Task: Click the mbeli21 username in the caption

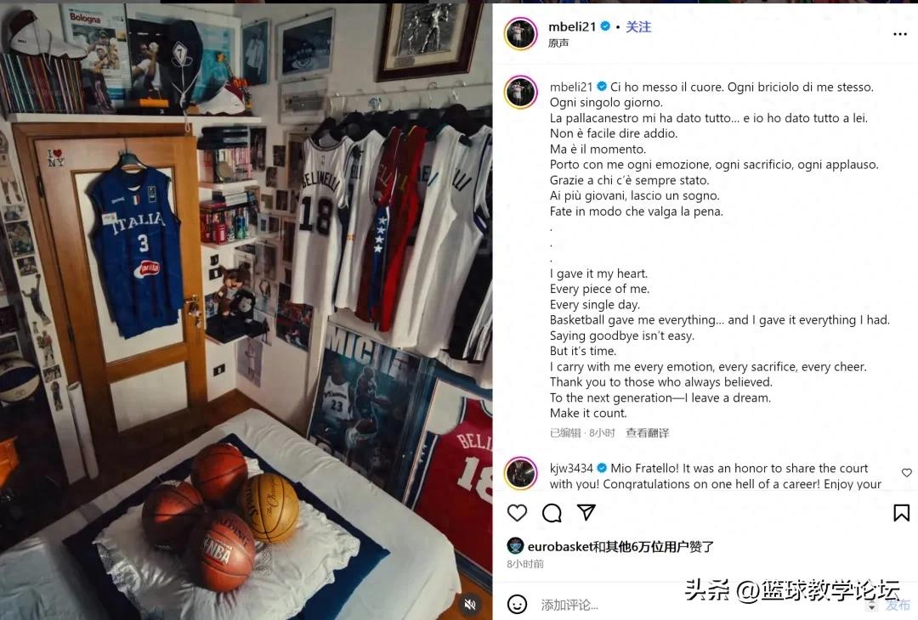Action: tap(571, 87)
